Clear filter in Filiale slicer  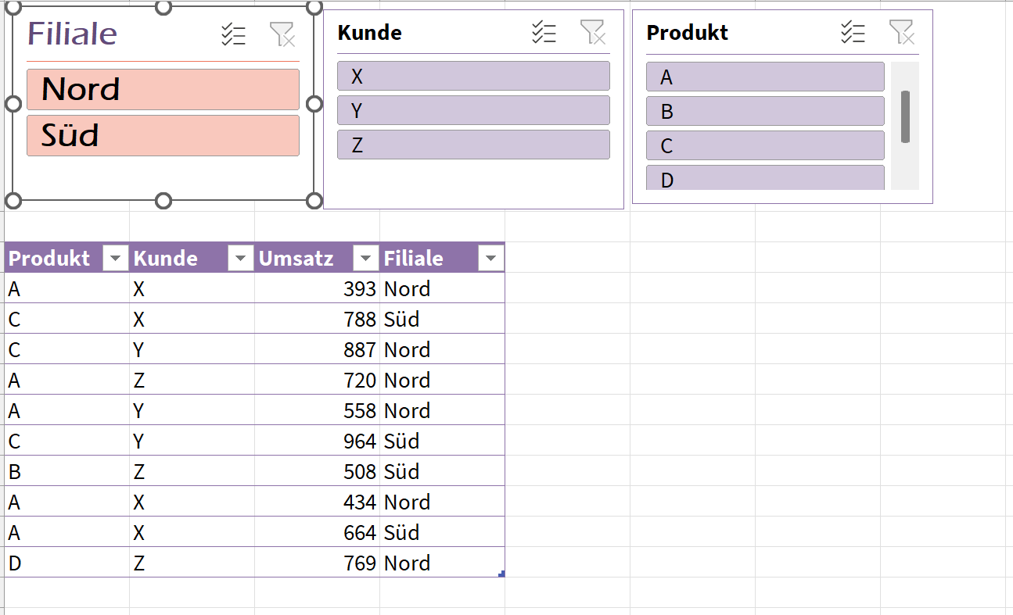tap(282, 34)
